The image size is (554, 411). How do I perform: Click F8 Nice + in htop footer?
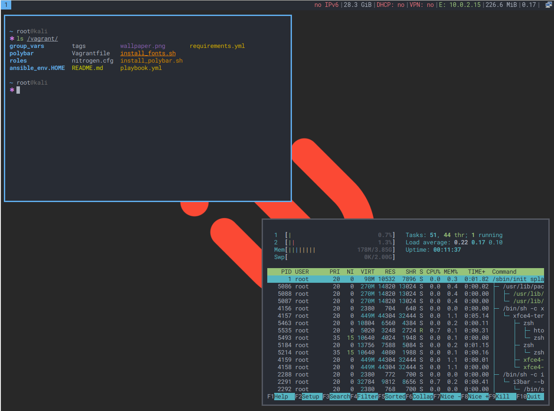pyautogui.click(x=475, y=396)
